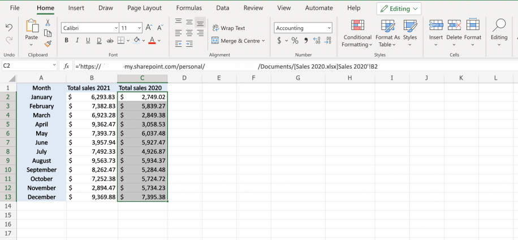Image resolution: width=518 pixels, height=240 pixels.
Task: Increase cell indent
Action: click(x=189, y=43)
